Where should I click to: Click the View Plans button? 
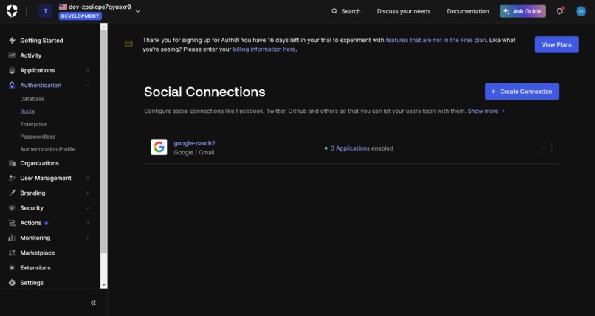557,44
